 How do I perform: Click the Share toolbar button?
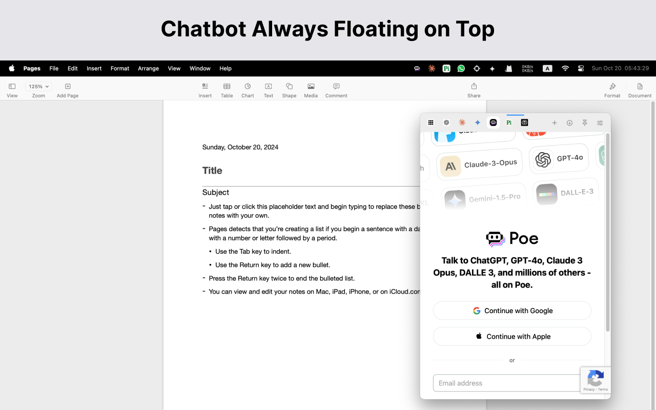tap(474, 90)
